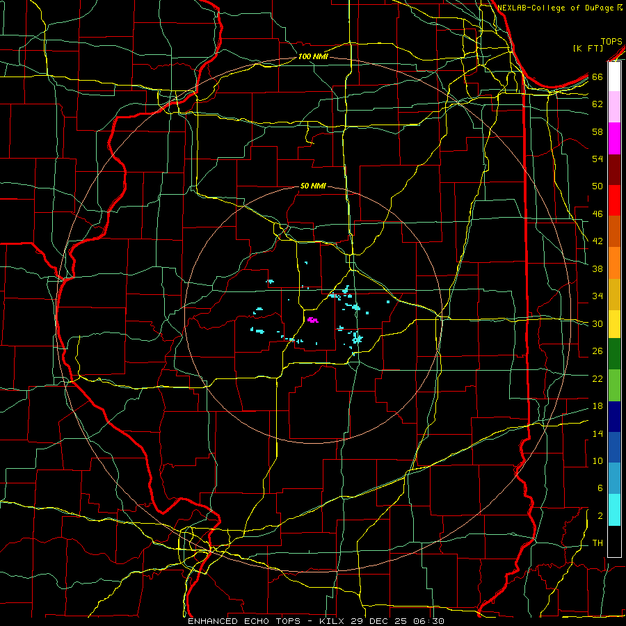This screenshot has width=626, height=626.
Task: Click the 66 legend value label
Action: (597, 77)
